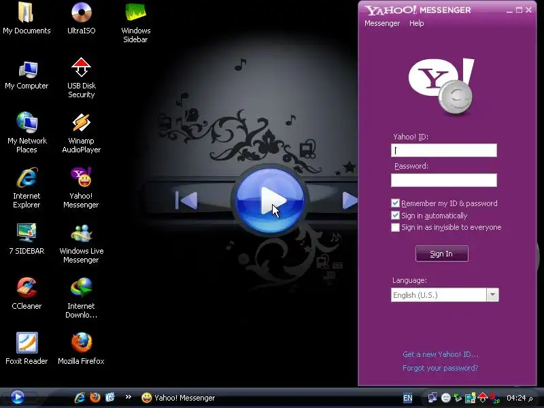544x408 pixels.
Task: Select My Network Places desktop icon
Action: click(x=27, y=133)
